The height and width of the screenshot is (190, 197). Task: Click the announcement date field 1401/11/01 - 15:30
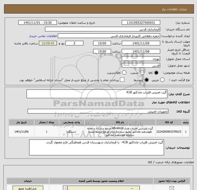click(x=38, y=22)
